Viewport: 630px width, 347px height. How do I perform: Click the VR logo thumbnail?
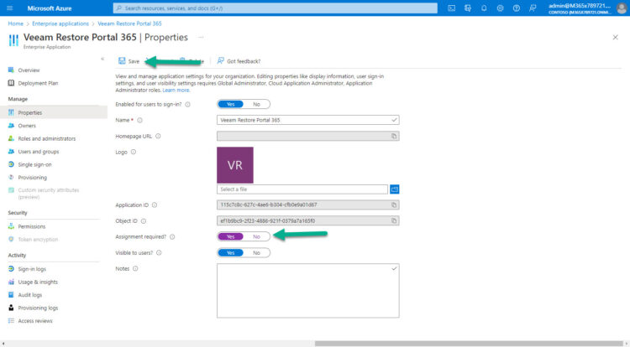point(235,165)
